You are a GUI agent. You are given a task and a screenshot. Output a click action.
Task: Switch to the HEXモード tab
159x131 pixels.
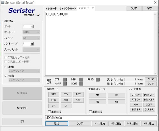51,9
